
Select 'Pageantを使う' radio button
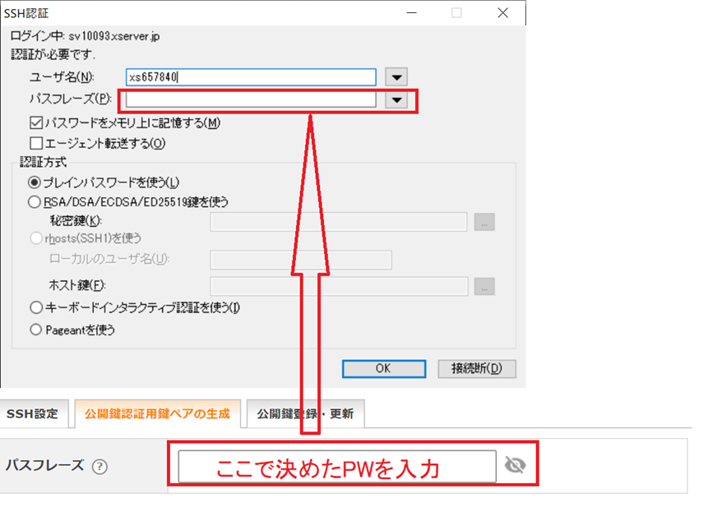click(x=35, y=330)
